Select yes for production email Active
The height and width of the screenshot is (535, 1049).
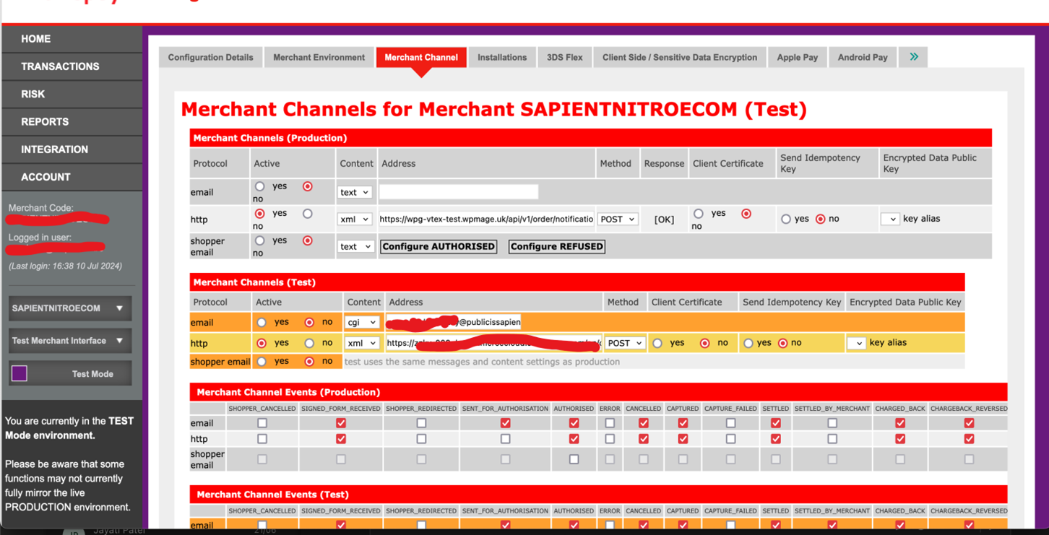[260, 187]
